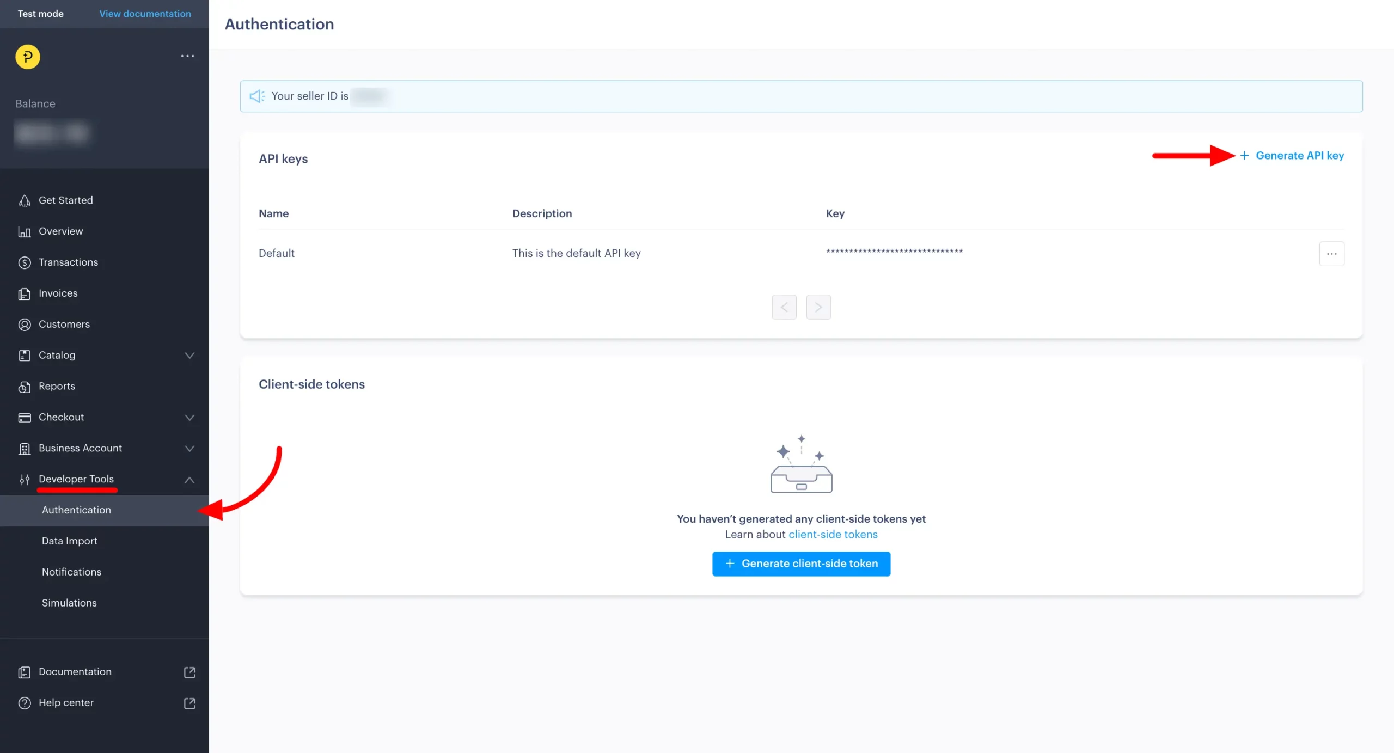Expand the Catalog menu chevron
1394x753 pixels.
point(189,356)
